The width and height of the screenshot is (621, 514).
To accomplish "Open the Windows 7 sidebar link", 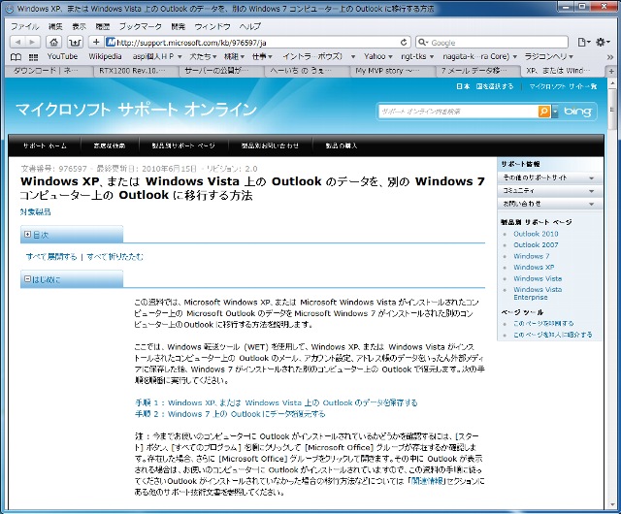I will (531, 256).
